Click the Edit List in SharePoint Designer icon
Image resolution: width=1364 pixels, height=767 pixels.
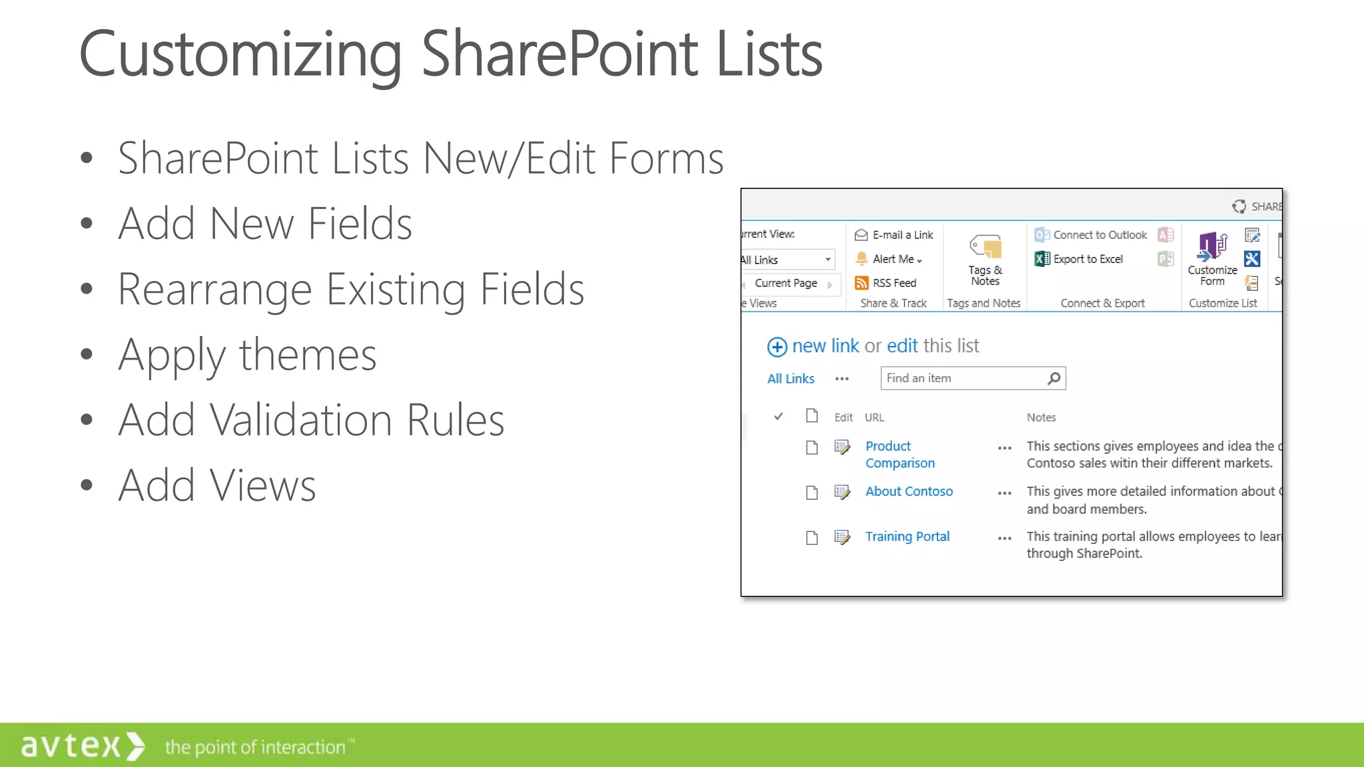[x=1252, y=259]
